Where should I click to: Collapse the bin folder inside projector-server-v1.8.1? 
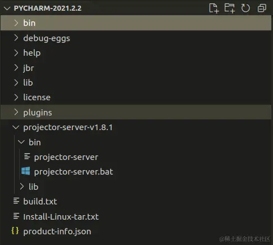tap(21, 142)
